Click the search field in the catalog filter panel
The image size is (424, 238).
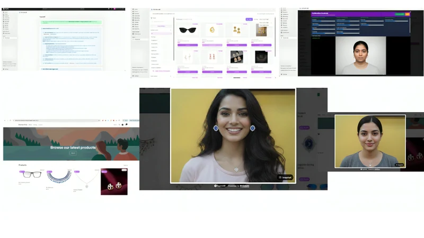(x=162, y=21)
